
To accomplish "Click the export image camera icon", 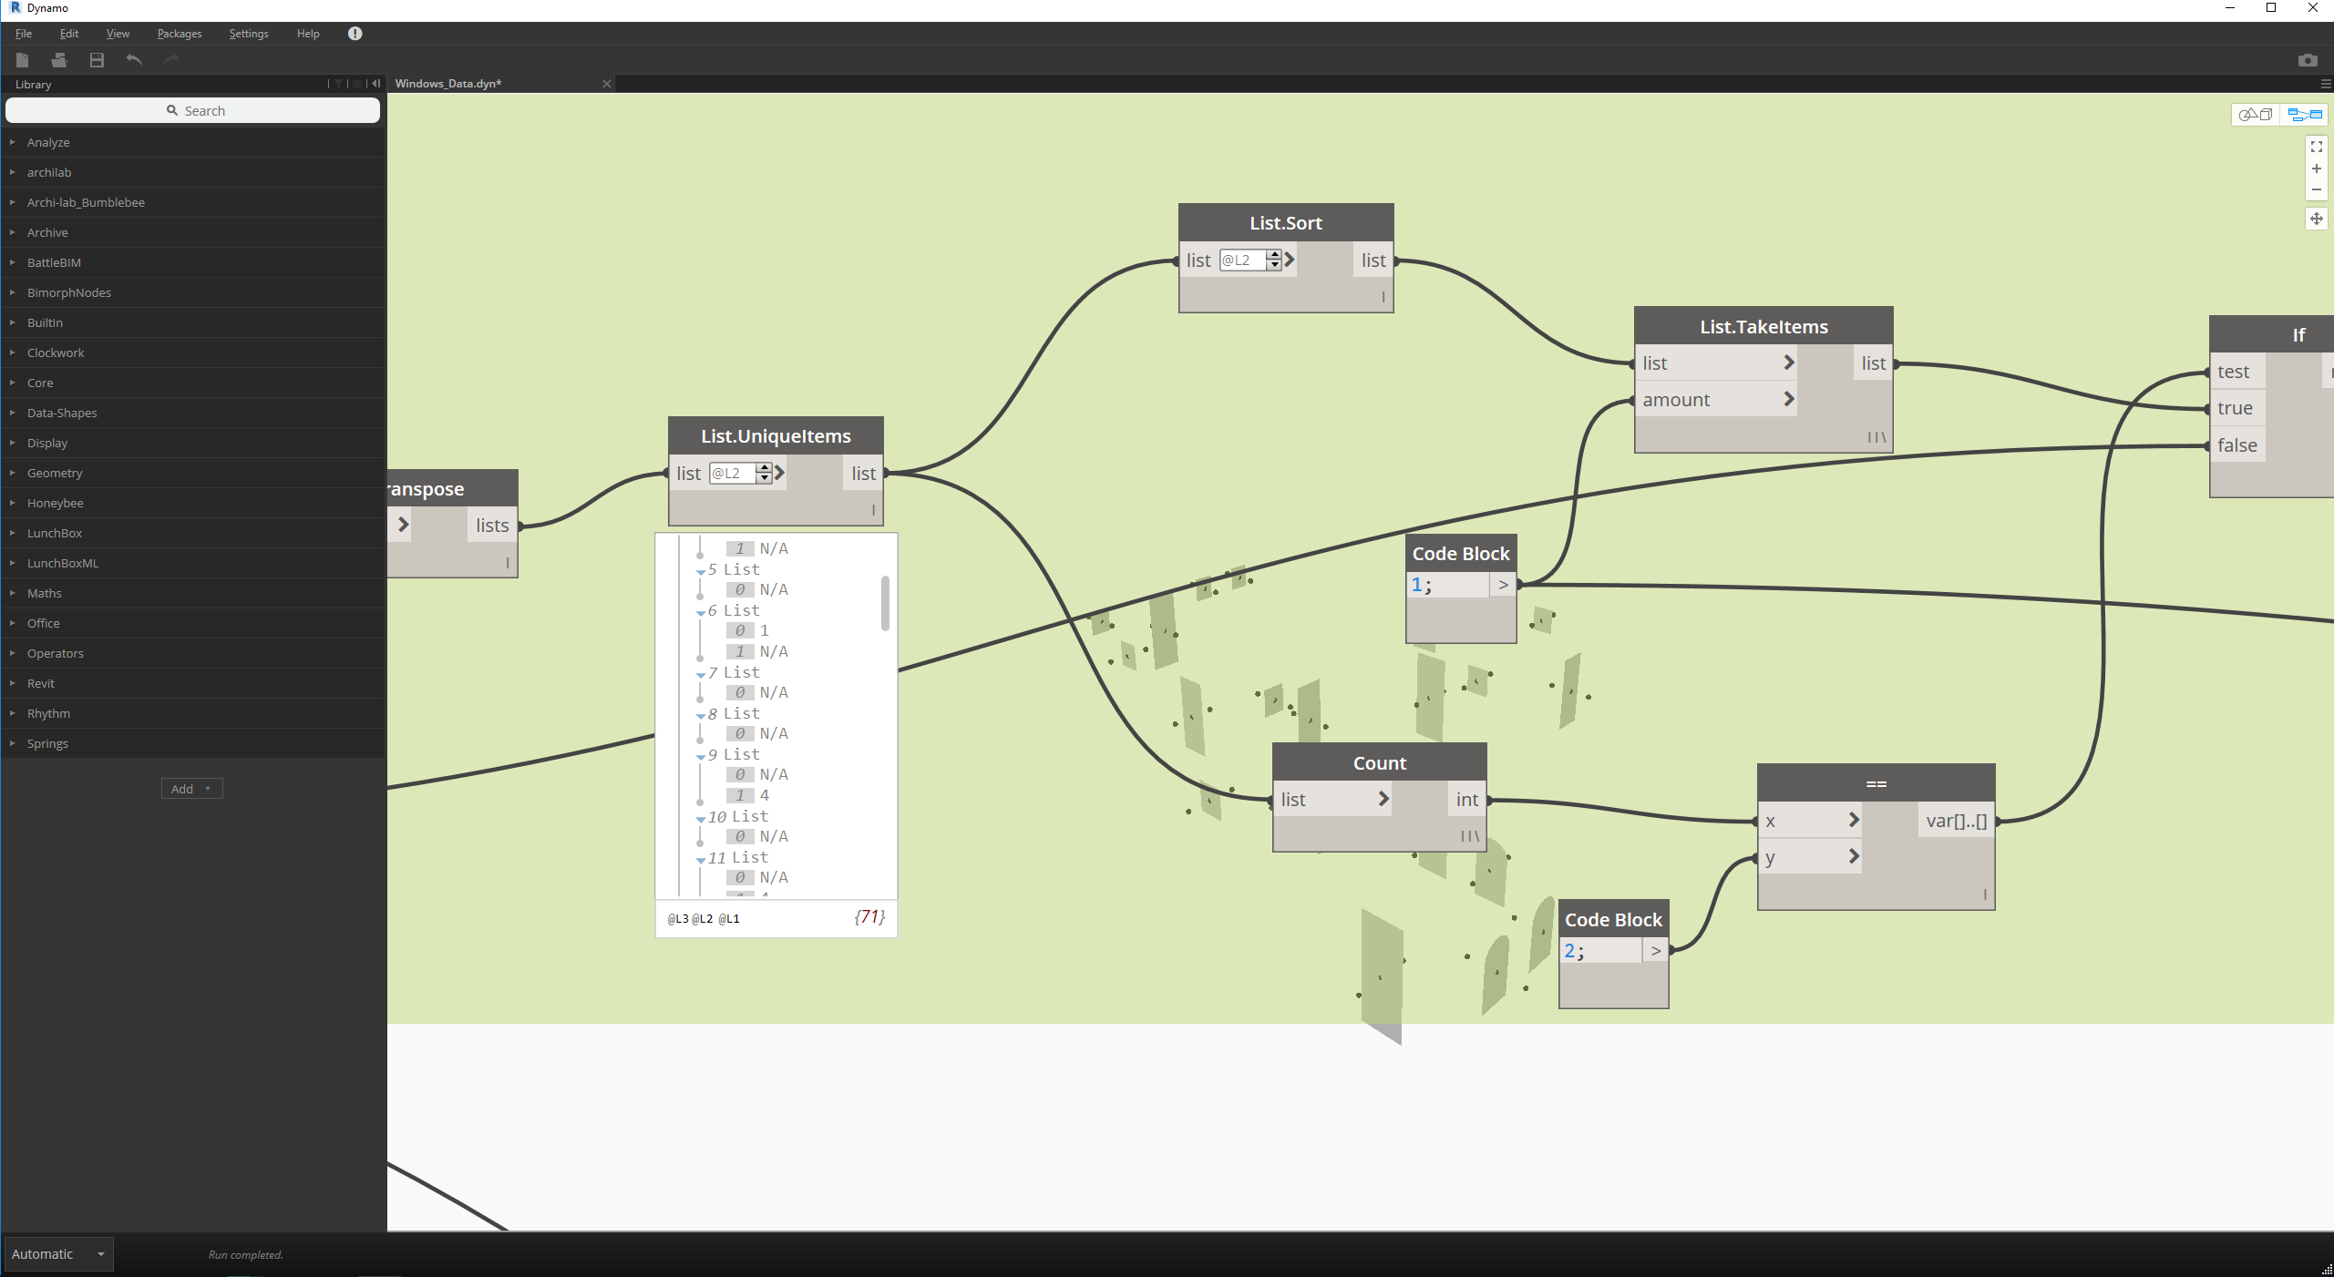I will [2307, 60].
